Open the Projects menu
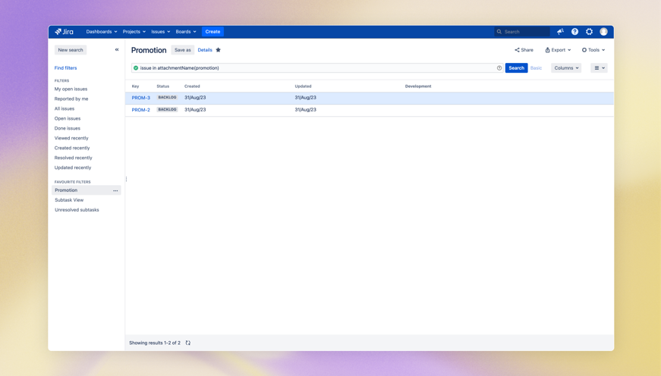 [x=134, y=32]
